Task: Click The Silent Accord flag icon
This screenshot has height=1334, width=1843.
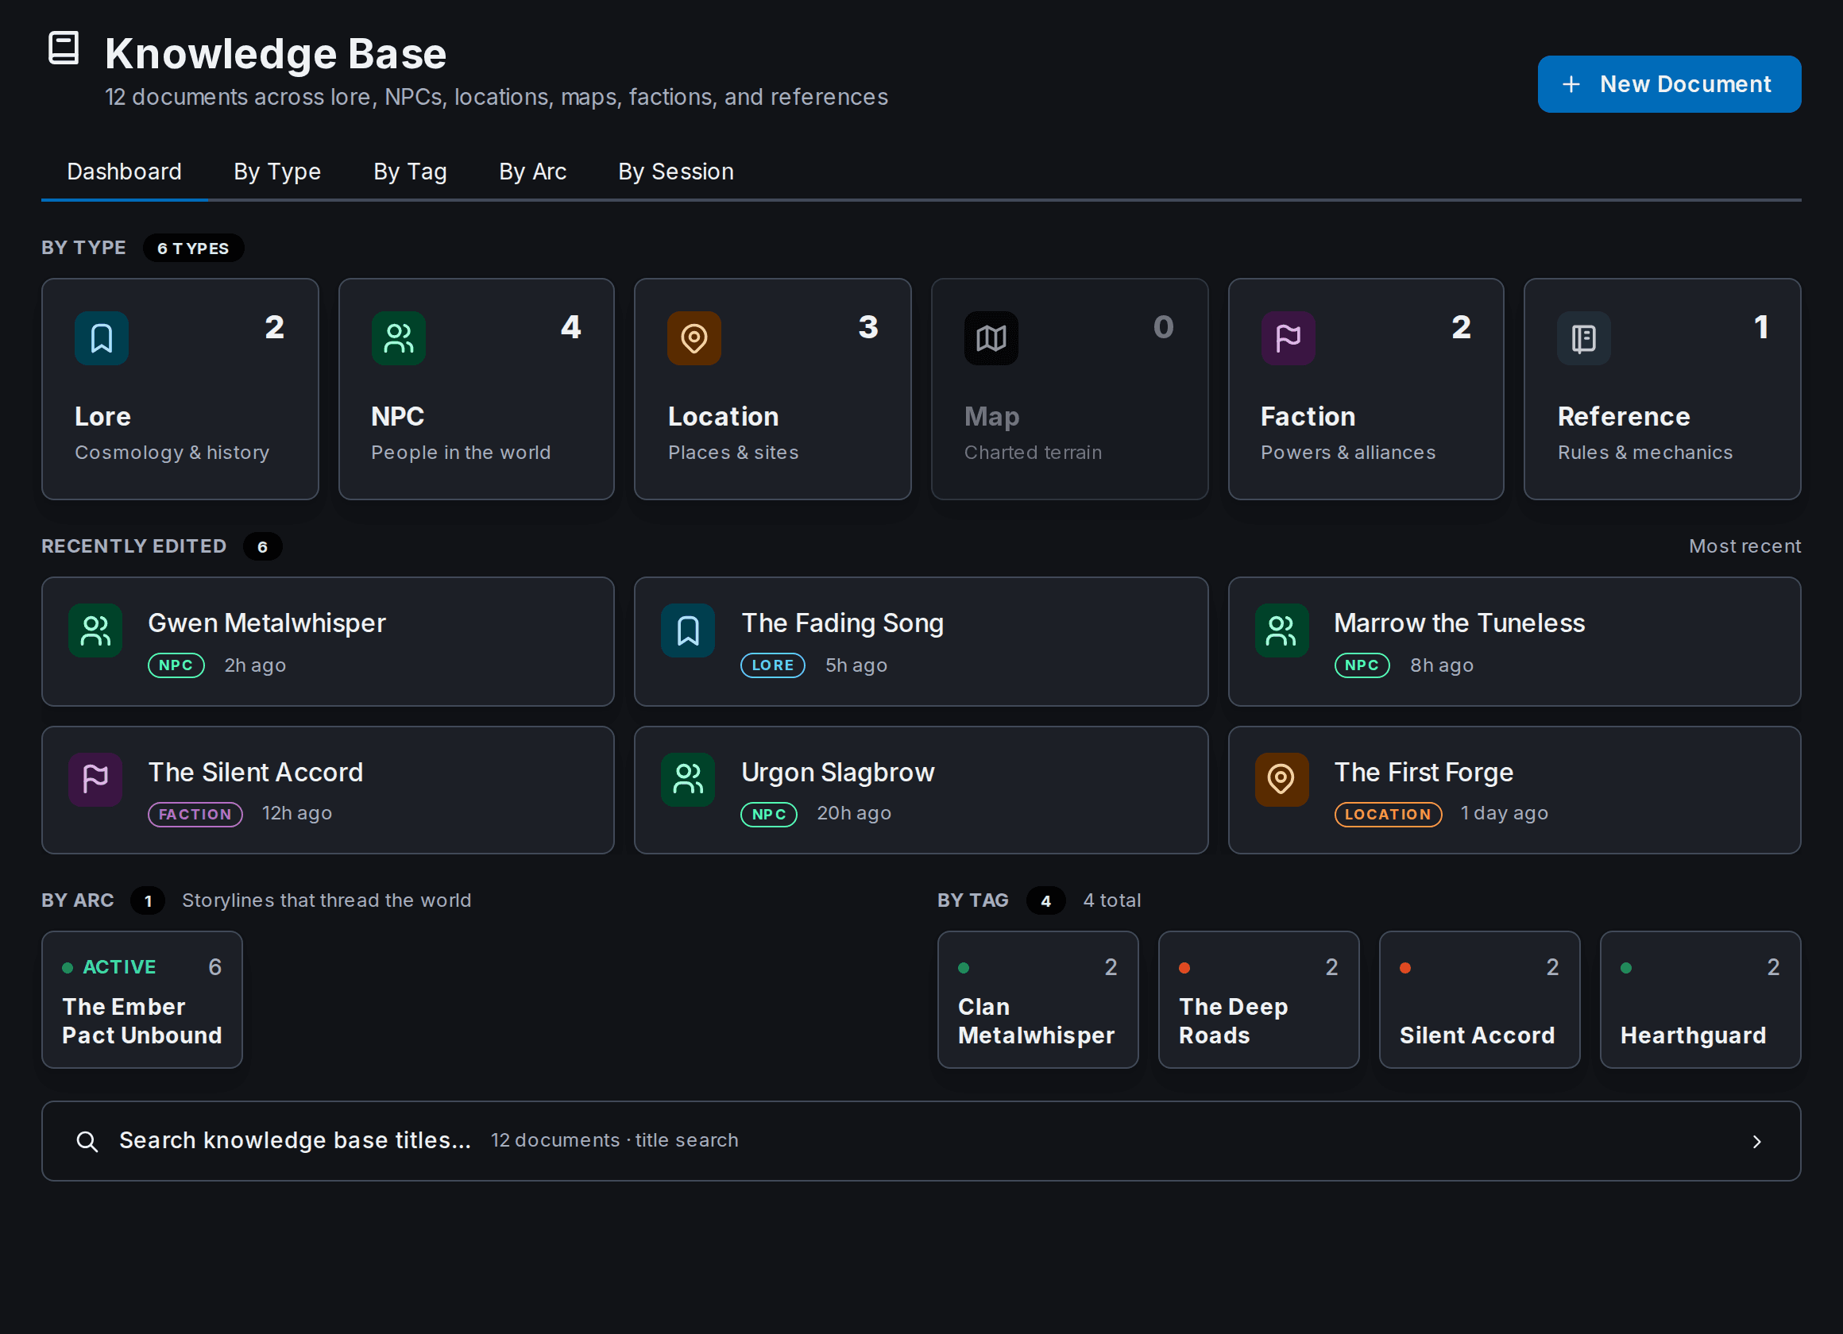Action: (95, 779)
